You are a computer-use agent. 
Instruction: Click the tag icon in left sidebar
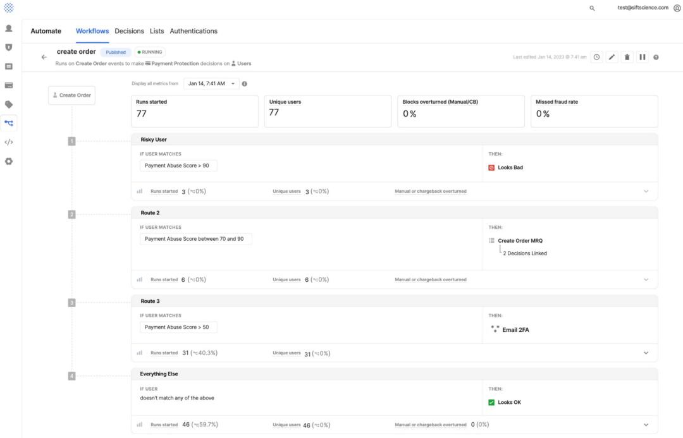click(x=9, y=104)
